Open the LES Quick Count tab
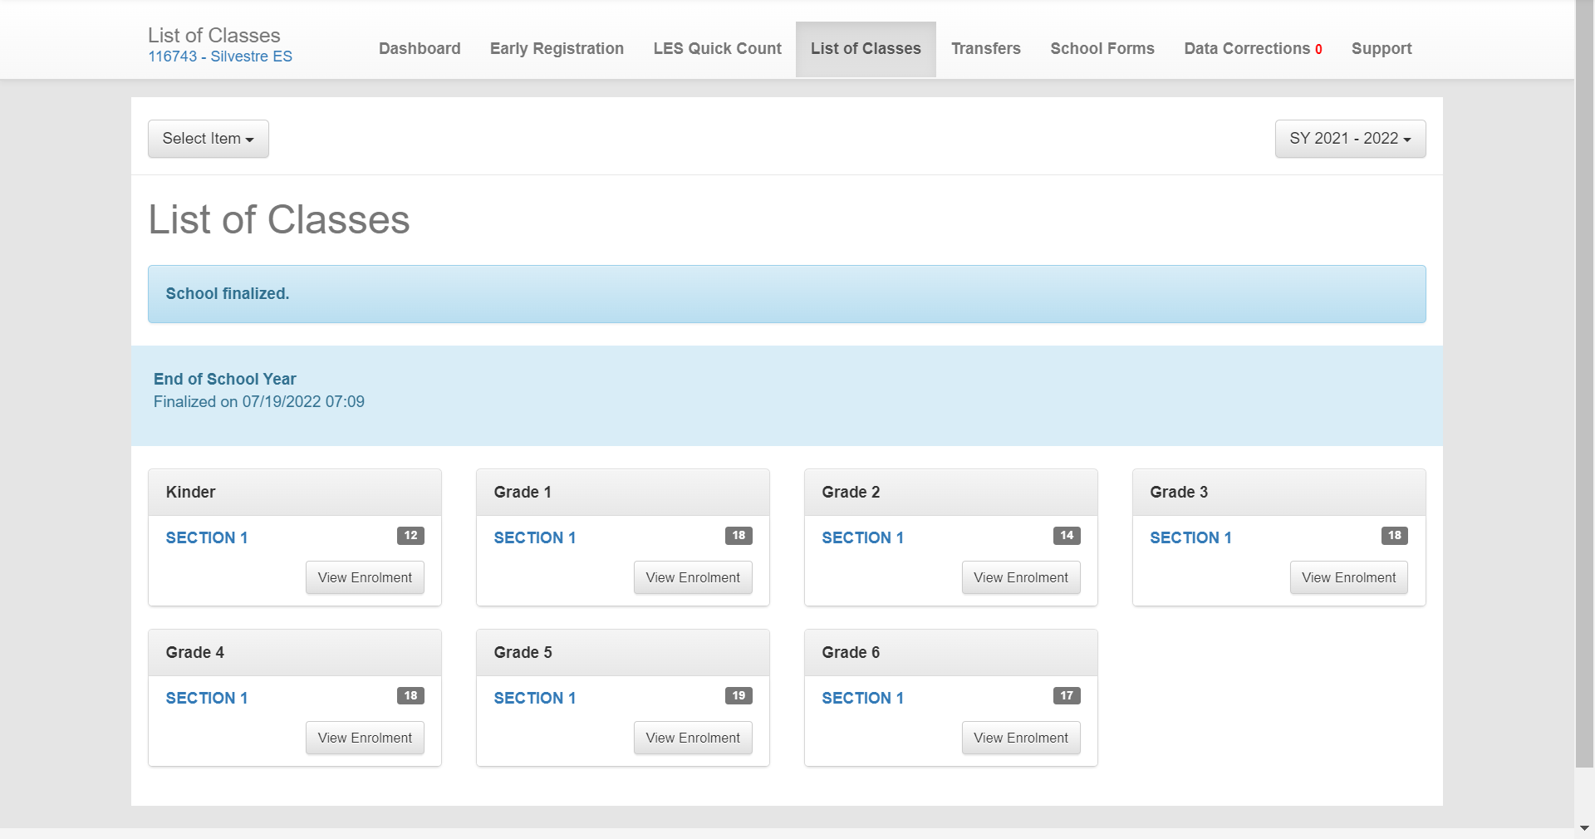The height and width of the screenshot is (839, 1595). click(717, 49)
